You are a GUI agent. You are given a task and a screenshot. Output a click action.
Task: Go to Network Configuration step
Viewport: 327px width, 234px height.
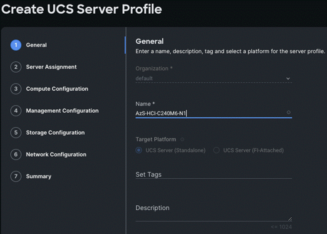pos(56,154)
